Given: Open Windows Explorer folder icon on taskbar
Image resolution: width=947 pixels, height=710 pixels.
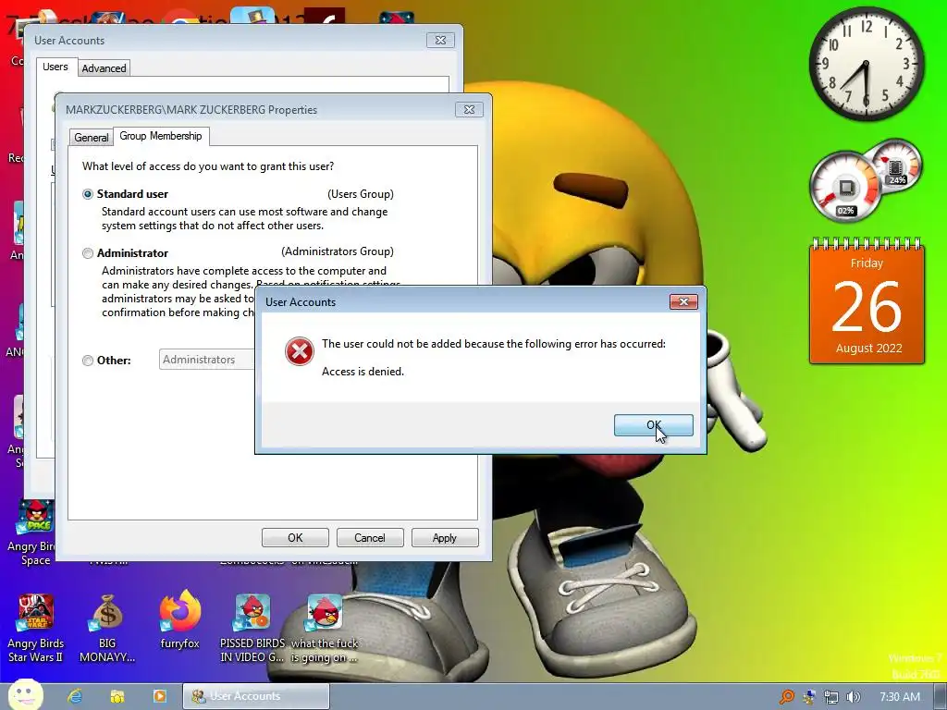Looking at the screenshot, I should 117,696.
